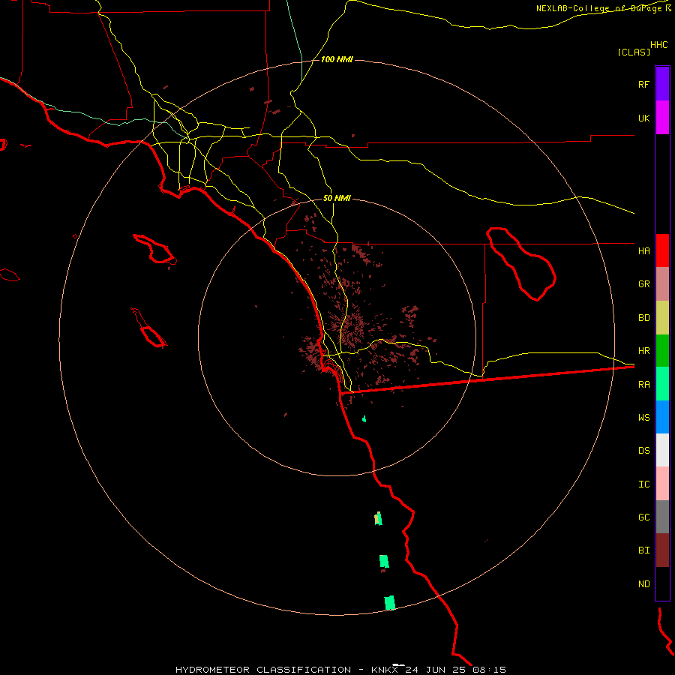Click the HA legend label
Image resolution: width=675 pixels, height=675 pixels.
tap(643, 250)
